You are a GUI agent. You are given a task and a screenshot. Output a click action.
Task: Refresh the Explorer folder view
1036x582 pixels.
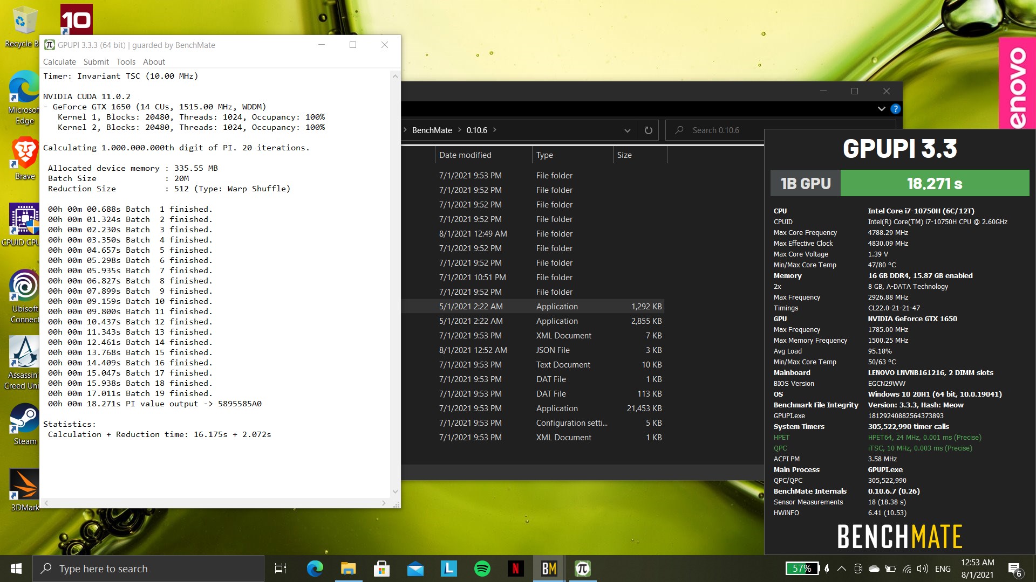[648, 130]
